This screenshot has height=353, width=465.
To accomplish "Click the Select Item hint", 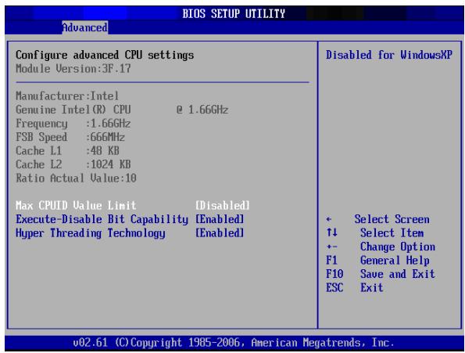I will click(x=392, y=233).
